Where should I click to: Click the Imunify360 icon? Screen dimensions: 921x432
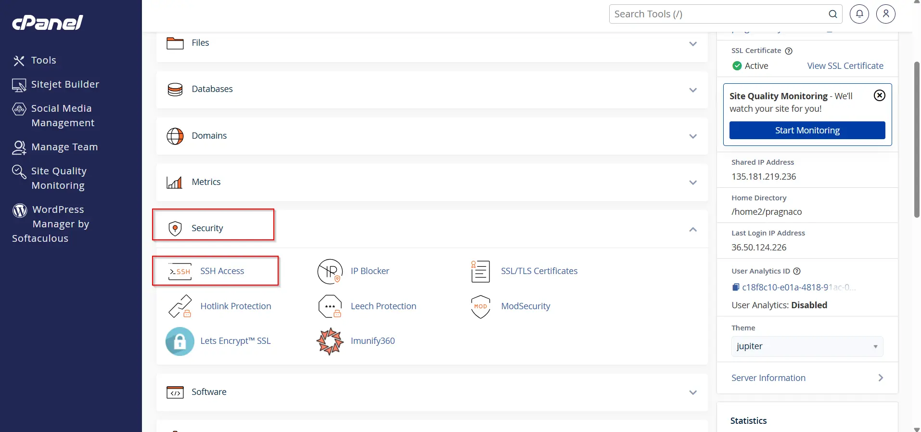(330, 341)
